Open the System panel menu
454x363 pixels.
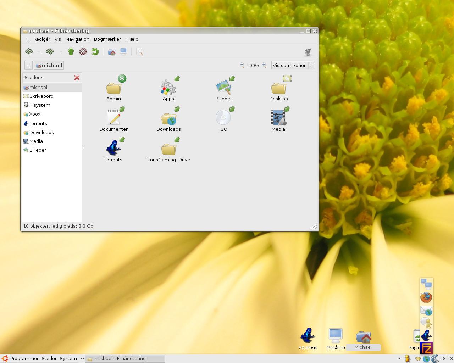click(68, 358)
